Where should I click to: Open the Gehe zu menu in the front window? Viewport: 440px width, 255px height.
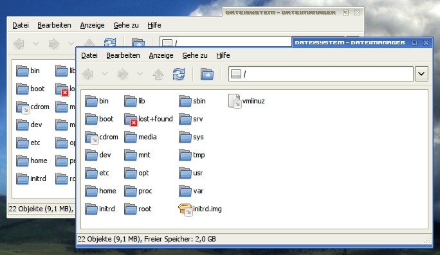195,55
